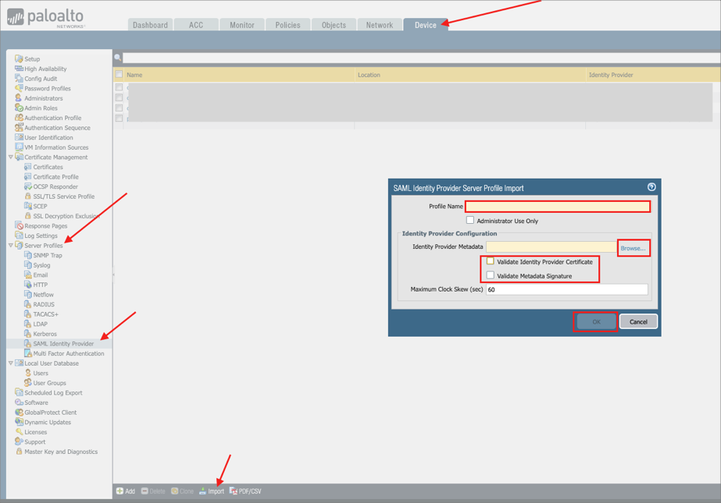
Task: Click the help icon in the import dialog
Action: tap(651, 187)
